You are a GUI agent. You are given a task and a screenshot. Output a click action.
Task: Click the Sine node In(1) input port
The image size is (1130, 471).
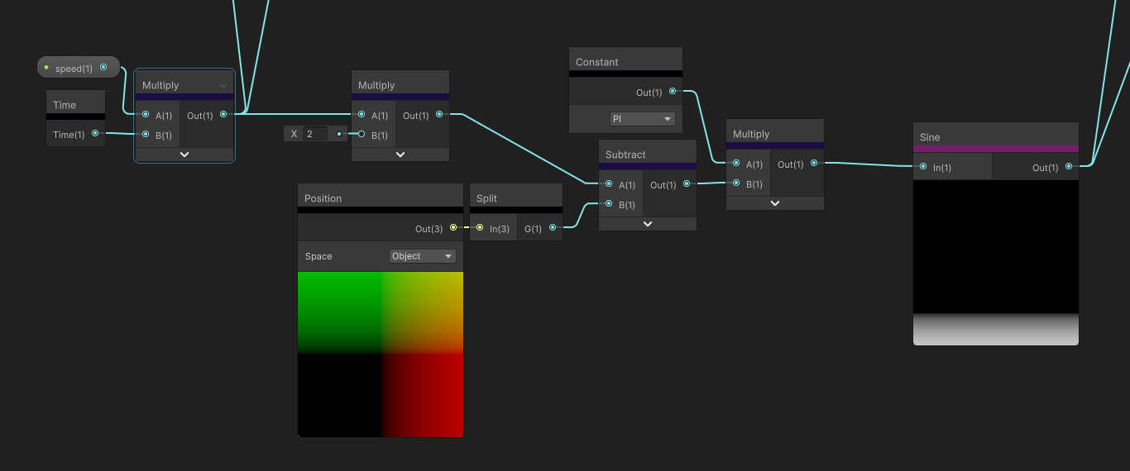click(923, 167)
